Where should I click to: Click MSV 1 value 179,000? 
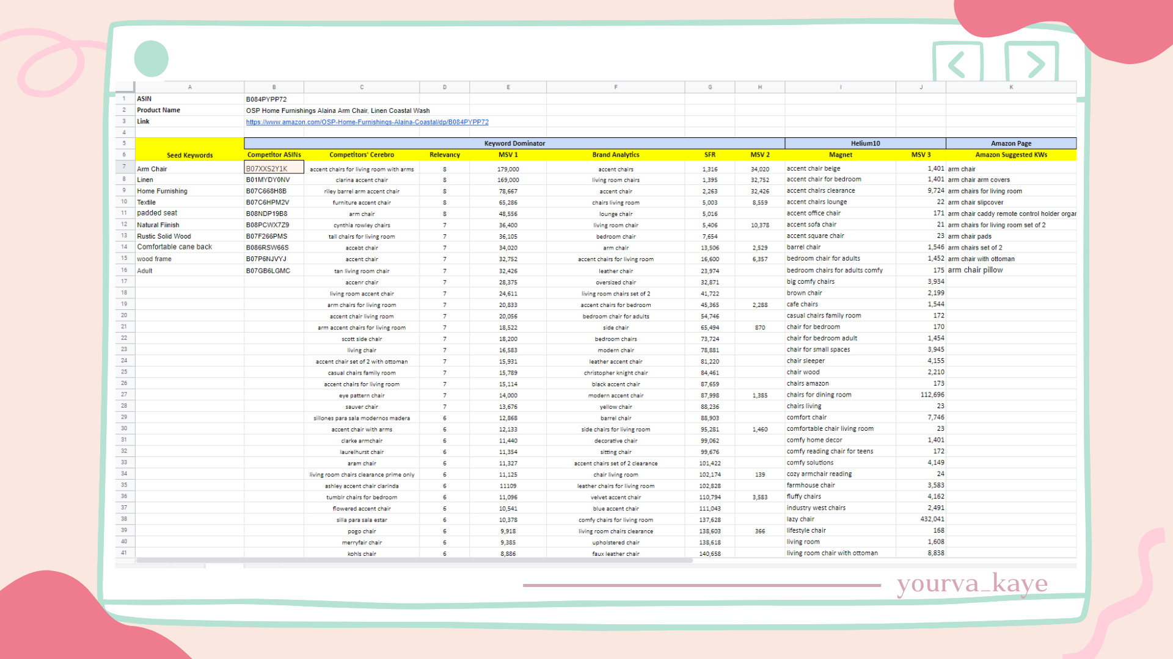point(508,169)
